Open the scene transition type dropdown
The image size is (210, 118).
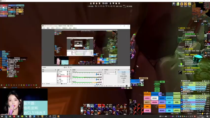(109, 72)
